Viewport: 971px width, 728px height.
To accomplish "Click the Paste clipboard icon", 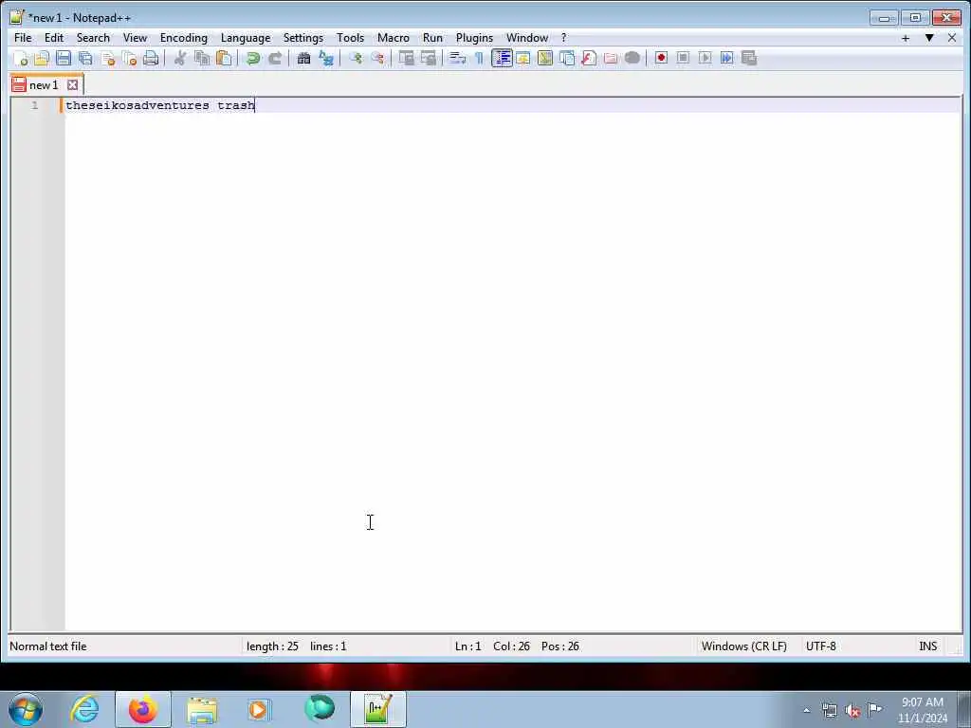I will point(224,58).
